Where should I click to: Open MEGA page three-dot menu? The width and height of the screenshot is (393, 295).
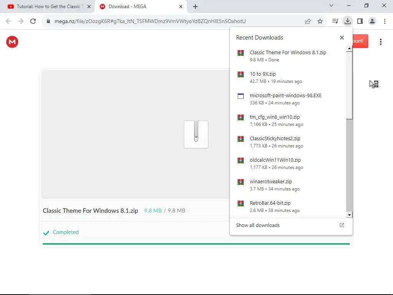tap(380, 42)
